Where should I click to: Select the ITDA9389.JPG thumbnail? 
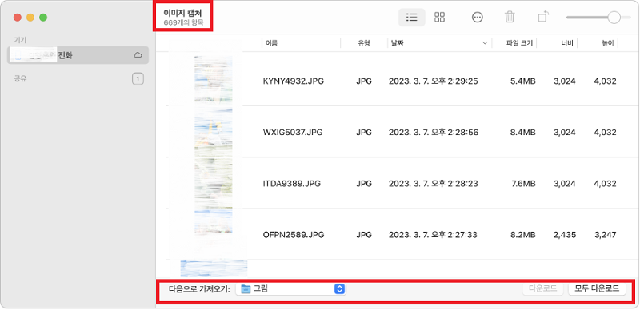coord(214,182)
